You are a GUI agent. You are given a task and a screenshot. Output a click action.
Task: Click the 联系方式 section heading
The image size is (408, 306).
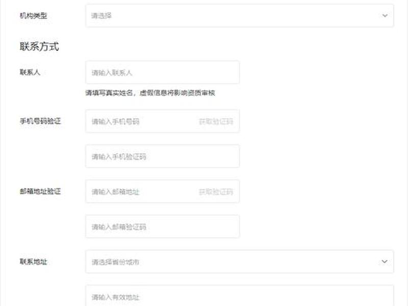click(39, 46)
